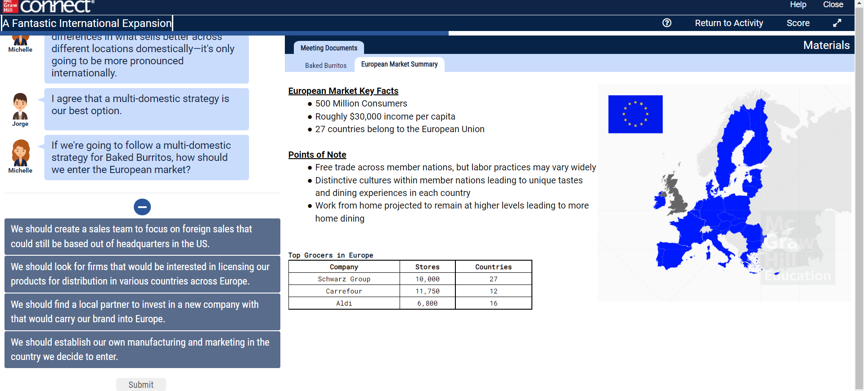
Task: Click the 'Roughly $30,000 income per capita' bullet
Action: (x=385, y=117)
